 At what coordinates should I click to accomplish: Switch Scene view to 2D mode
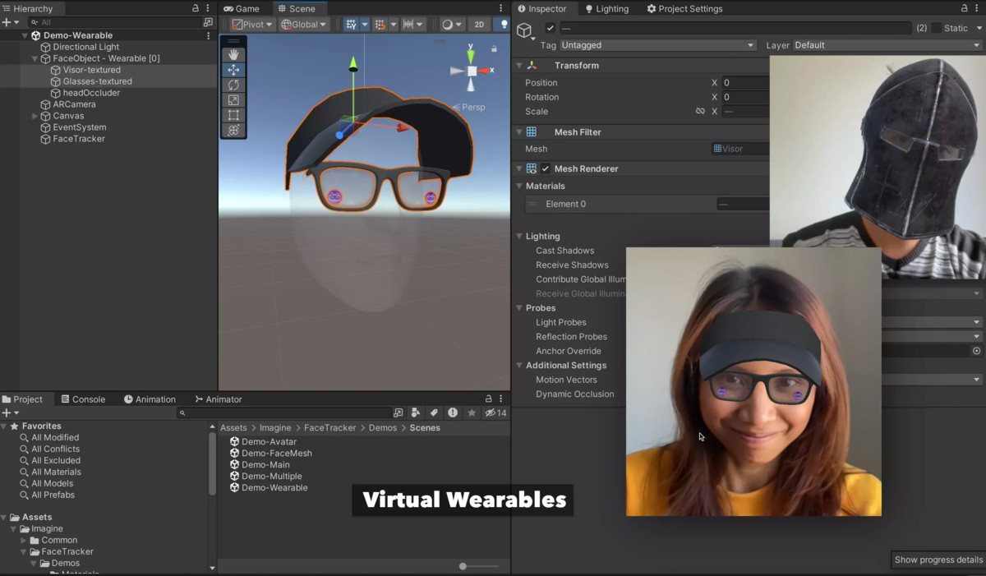pyautogui.click(x=478, y=25)
